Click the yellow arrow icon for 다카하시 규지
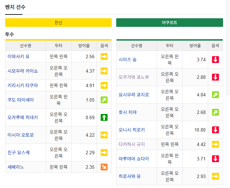Screen dimensions: 230x188 pos(215,144)
